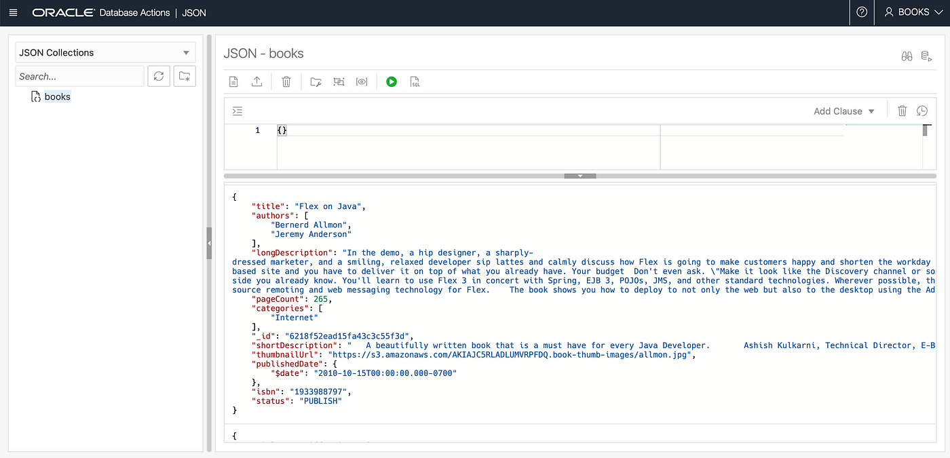This screenshot has height=458, width=950.
Task: Select the "Jeremy Anderson" author value
Action: click(311, 234)
